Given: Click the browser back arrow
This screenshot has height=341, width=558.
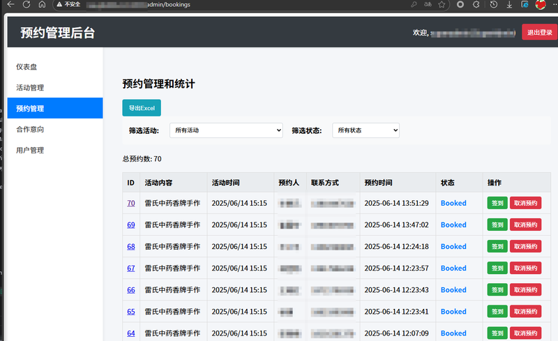Looking at the screenshot, I should tap(10, 4).
